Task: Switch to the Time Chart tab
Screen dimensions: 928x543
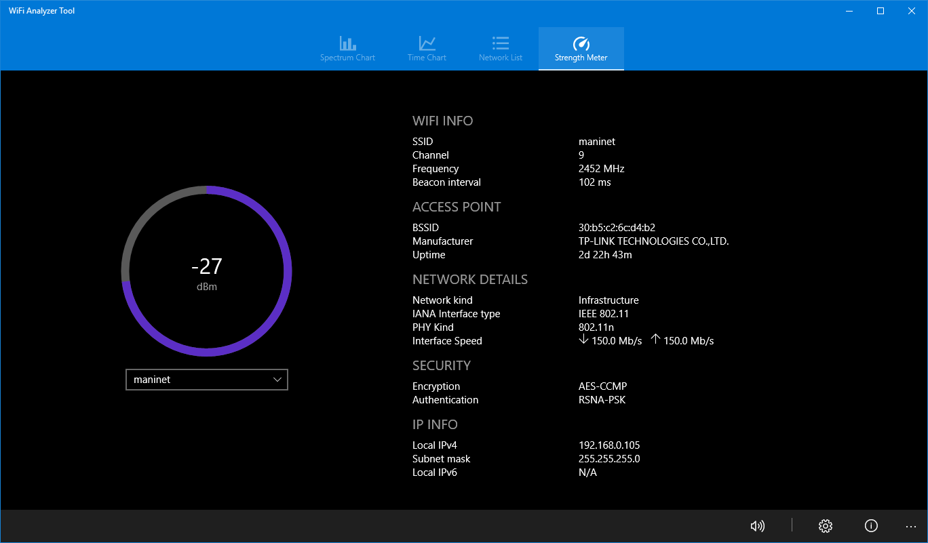Action: tap(426, 47)
